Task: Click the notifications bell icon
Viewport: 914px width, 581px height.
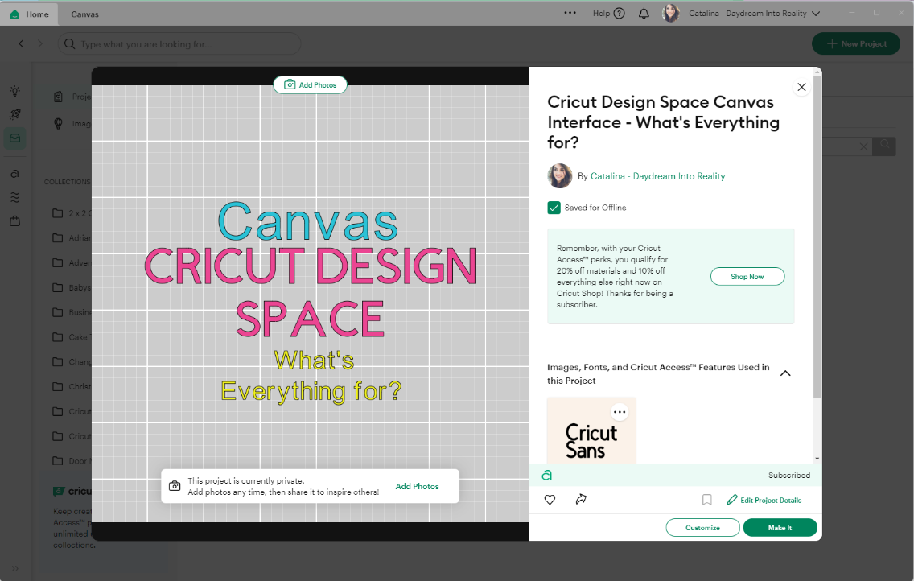Action: click(644, 13)
